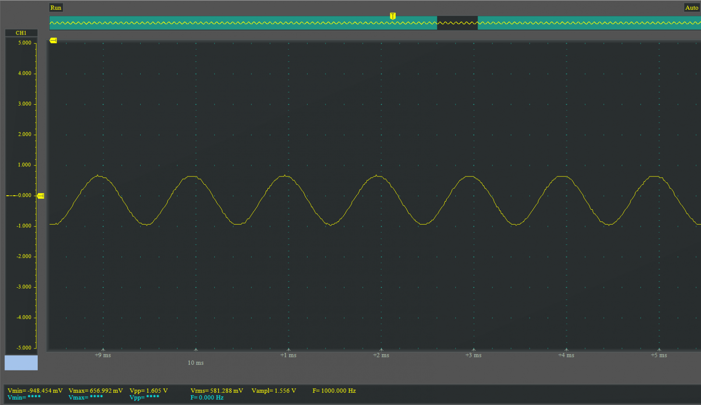
Task: Click the Vpp= 1.605 V measurement
Action: pyautogui.click(x=149, y=391)
